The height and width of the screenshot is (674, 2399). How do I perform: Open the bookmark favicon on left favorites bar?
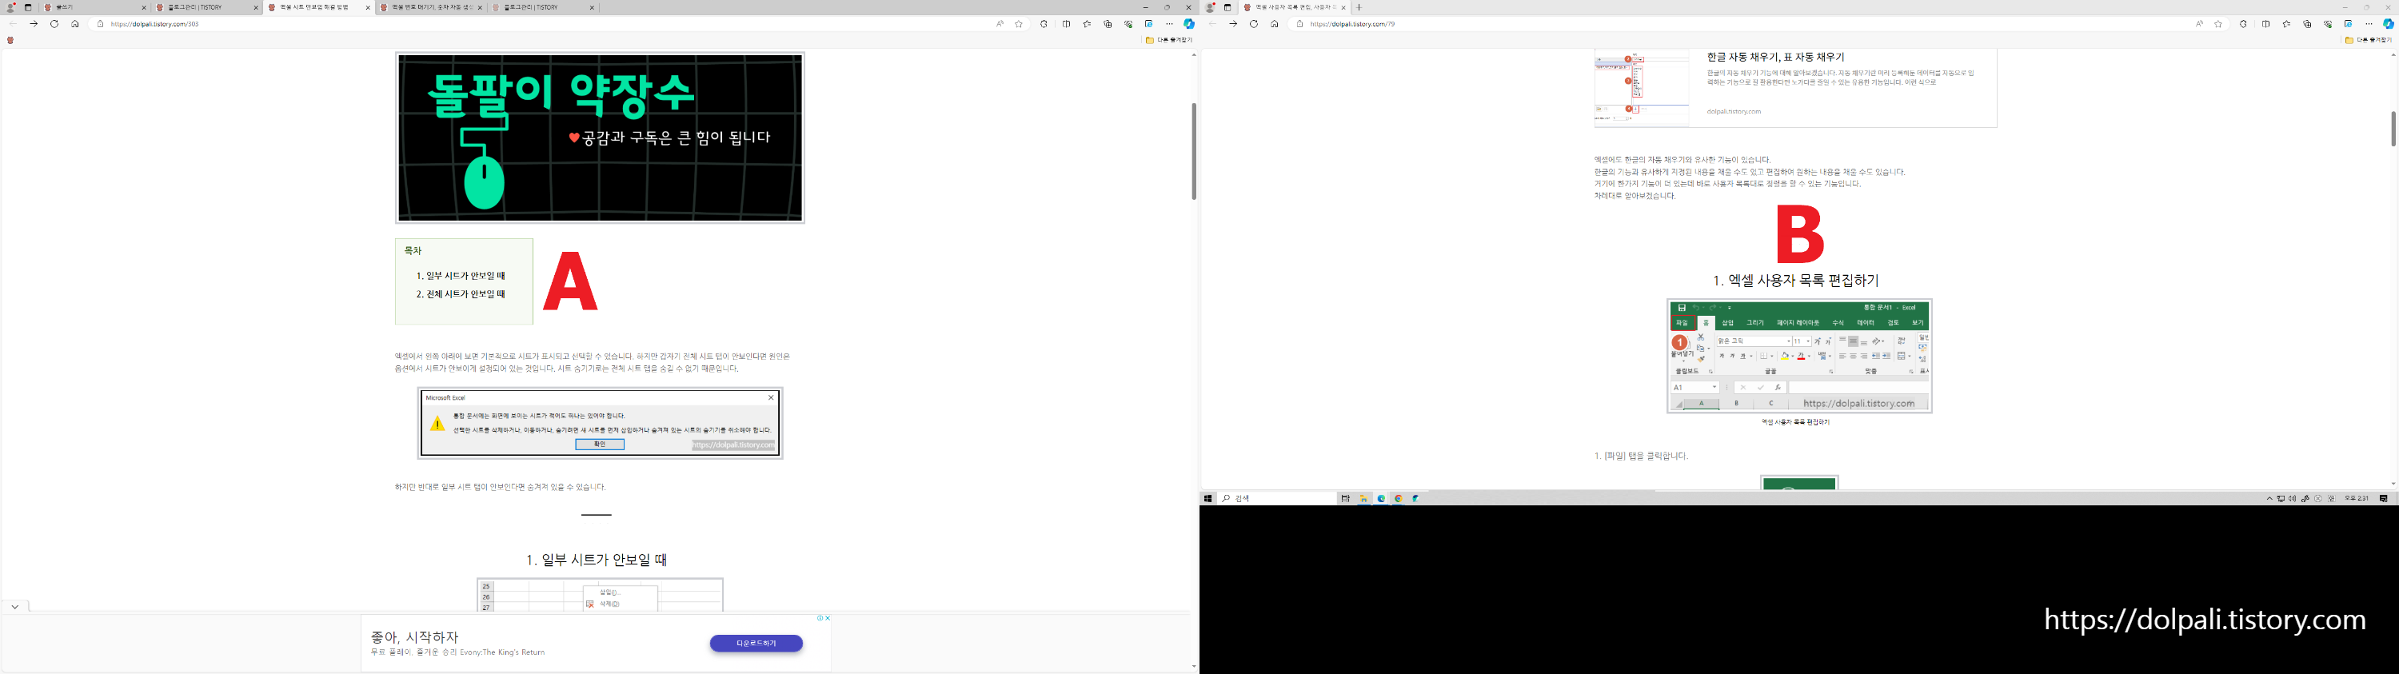[10, 40]
